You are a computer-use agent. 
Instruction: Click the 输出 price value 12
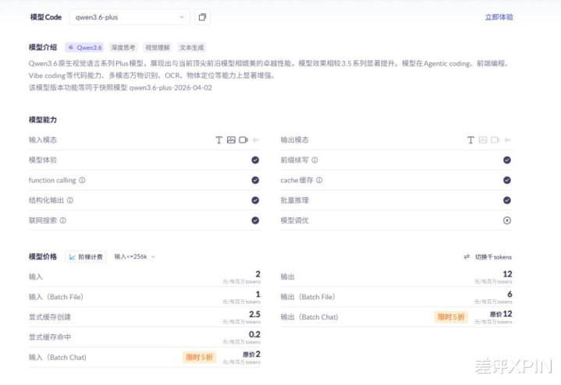coord(507,274)
